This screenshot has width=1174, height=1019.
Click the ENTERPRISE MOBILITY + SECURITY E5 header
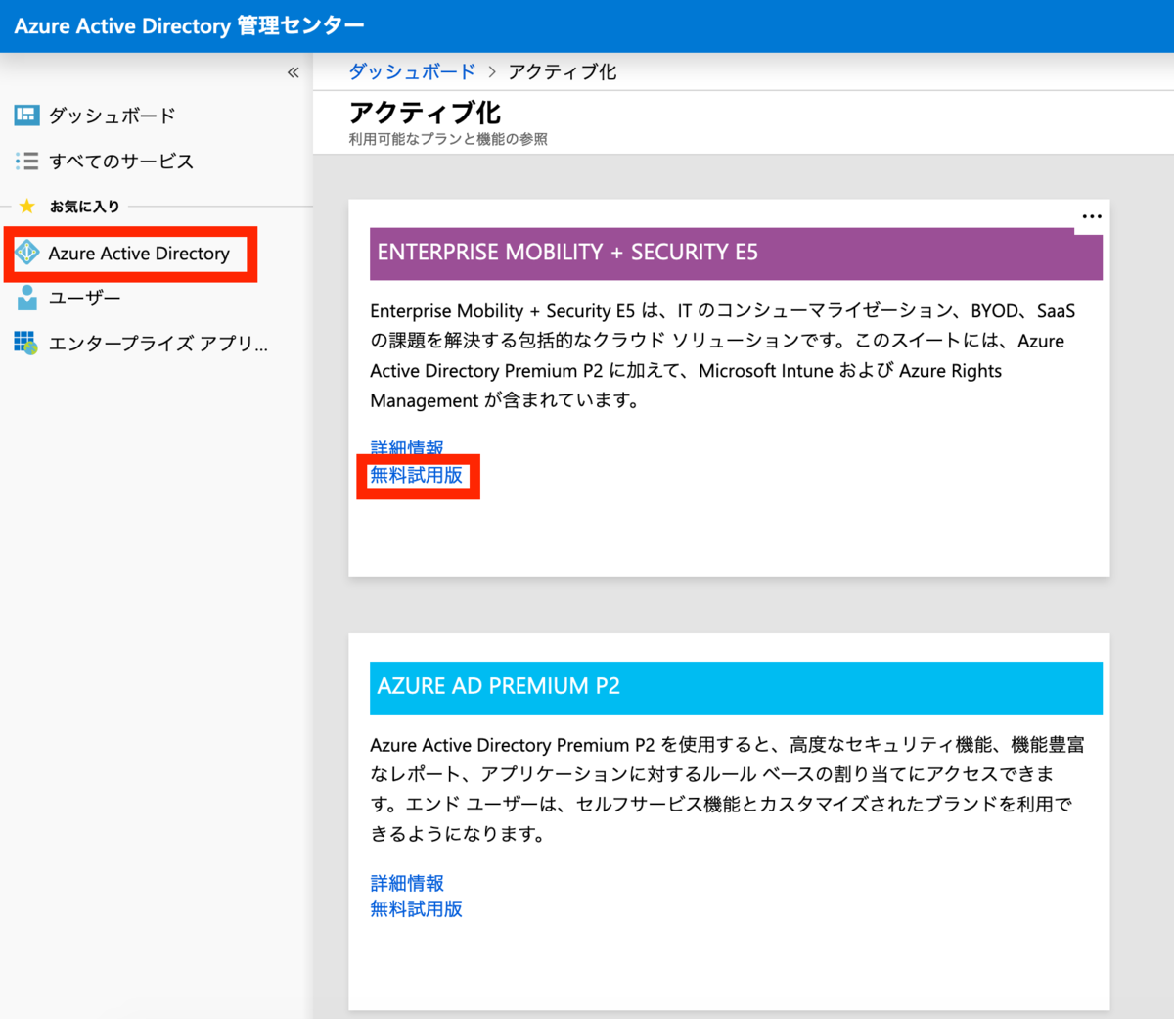[736, 253]
